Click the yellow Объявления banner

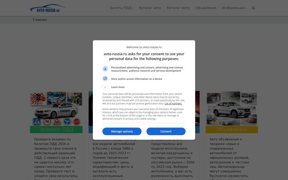[232, 130]
